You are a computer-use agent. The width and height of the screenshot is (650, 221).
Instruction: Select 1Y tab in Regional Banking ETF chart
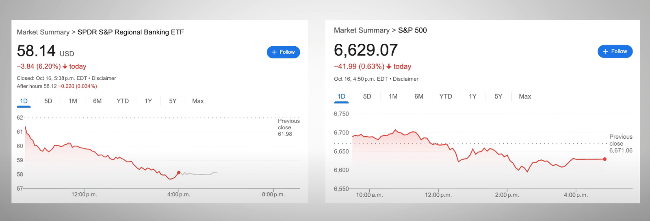click(x=148, y=101)
